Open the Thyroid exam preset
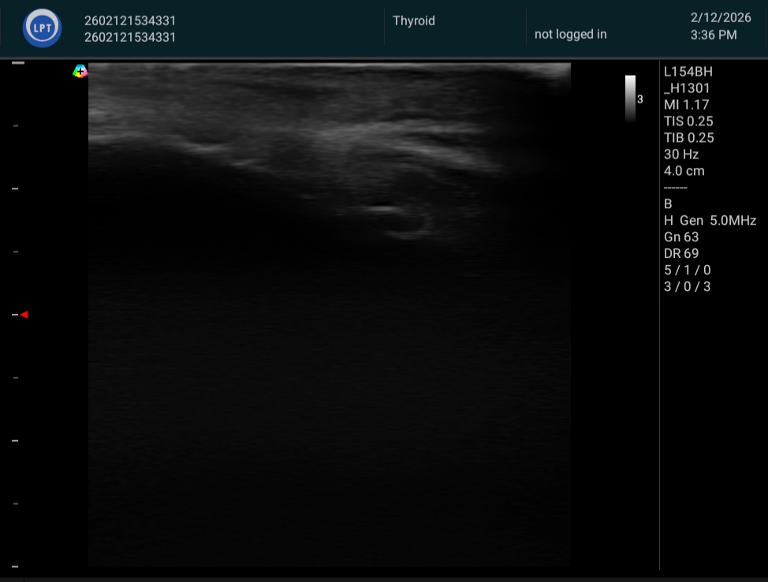 tap(413, 21)
